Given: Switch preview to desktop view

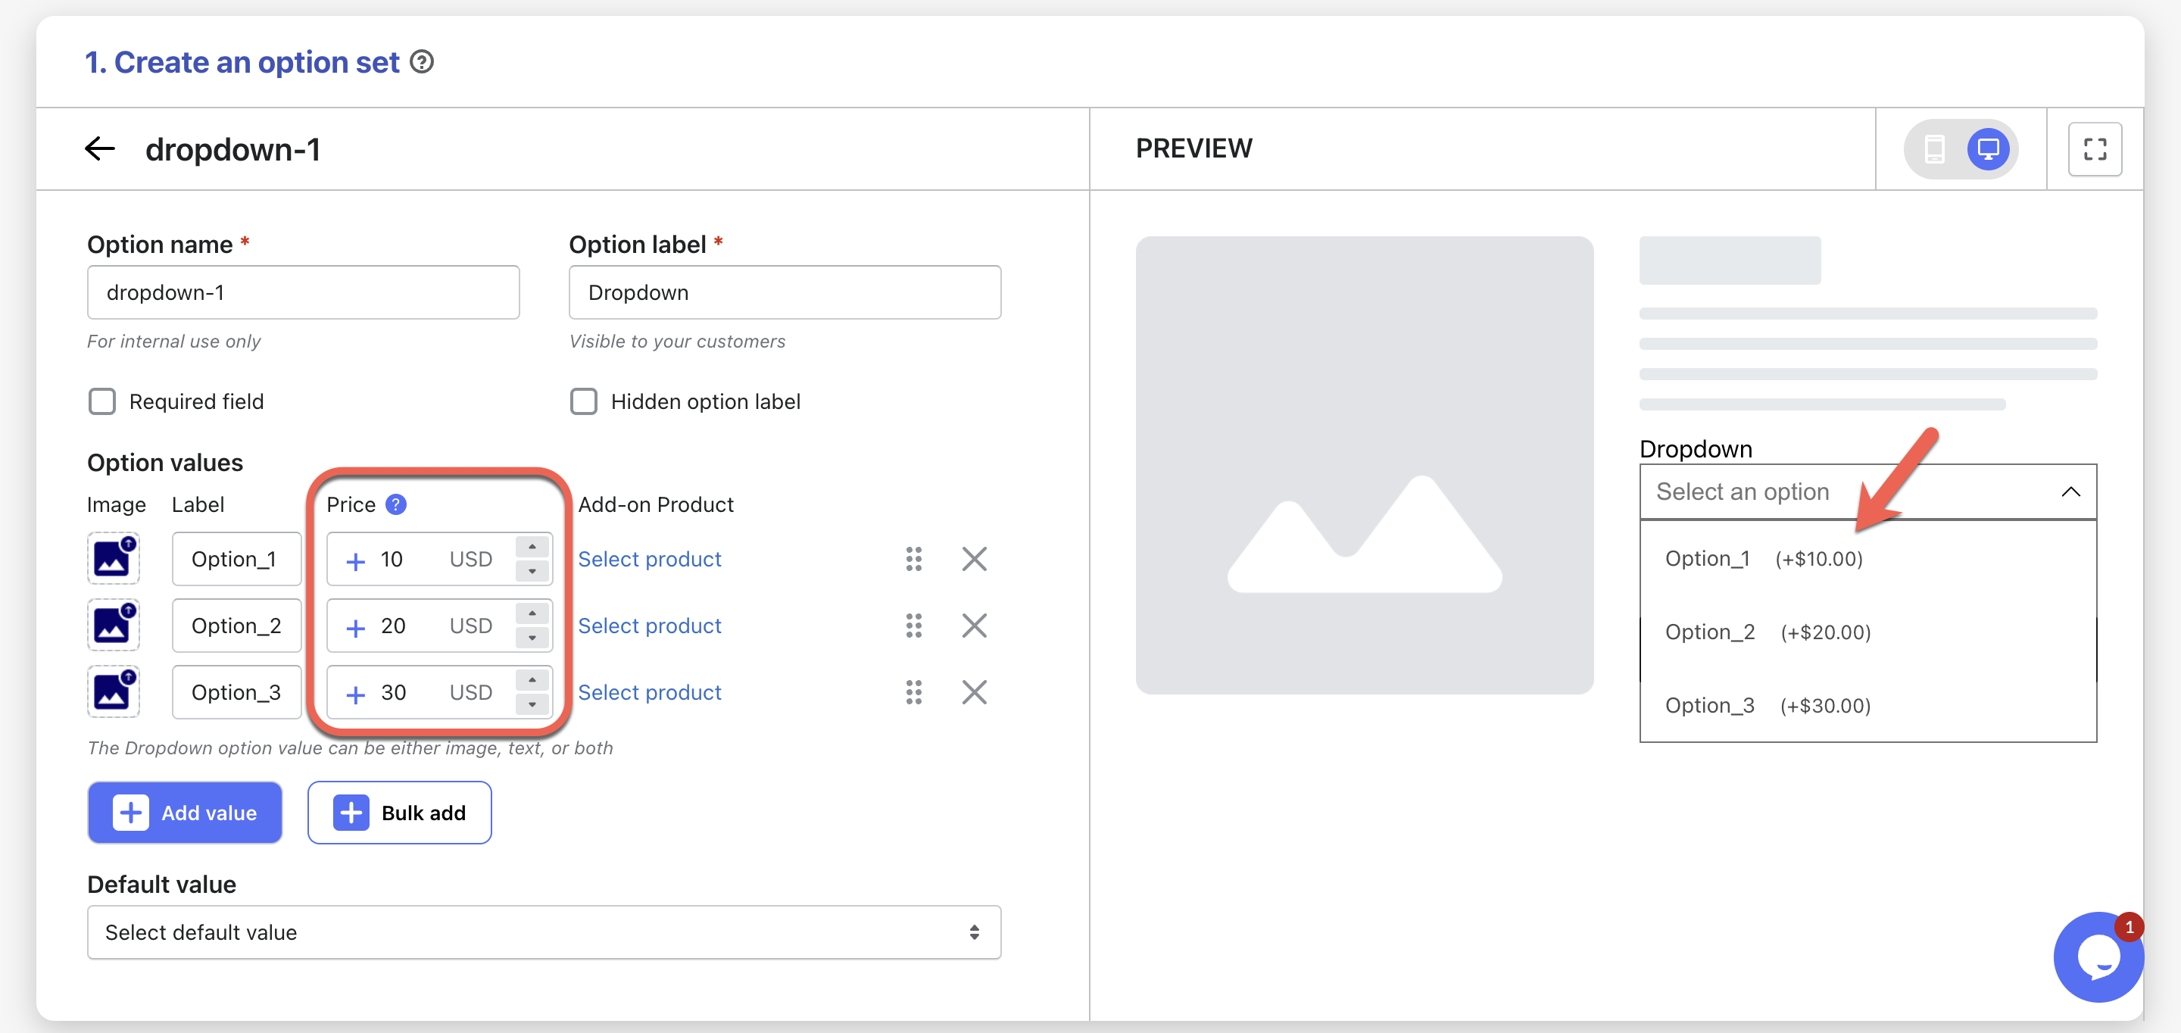Looking at the screenshot, I should pyautogui.click(x=1987, y=149).
